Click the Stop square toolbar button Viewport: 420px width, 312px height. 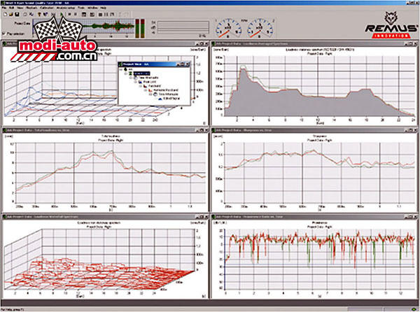[x=69, y=14]
